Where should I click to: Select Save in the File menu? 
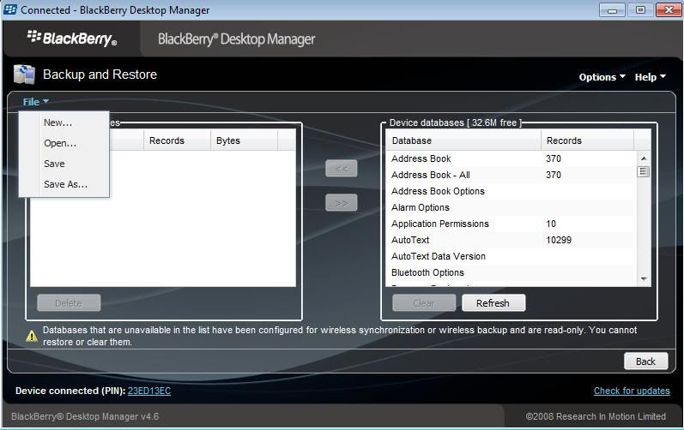(64, 164)
